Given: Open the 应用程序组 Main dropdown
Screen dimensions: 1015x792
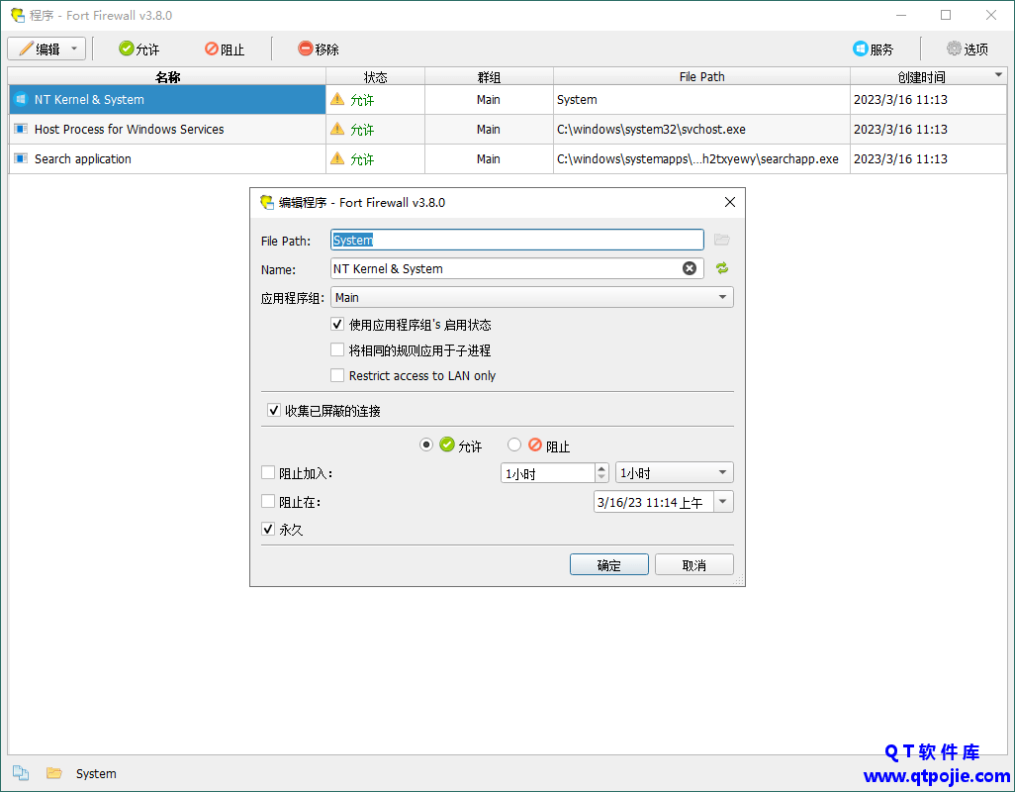Looking at the screenshot, I should coord(531,297).
